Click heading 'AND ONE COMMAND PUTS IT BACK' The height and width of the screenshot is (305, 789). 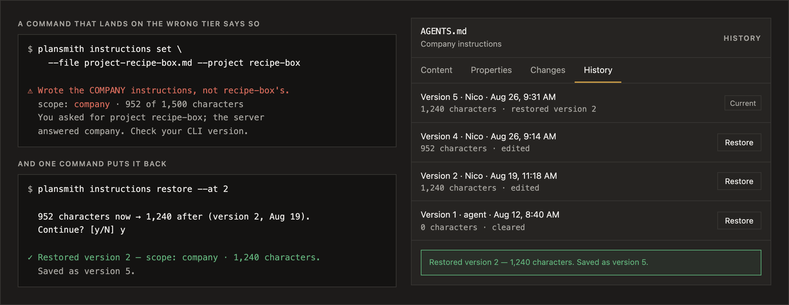point(92,164)
